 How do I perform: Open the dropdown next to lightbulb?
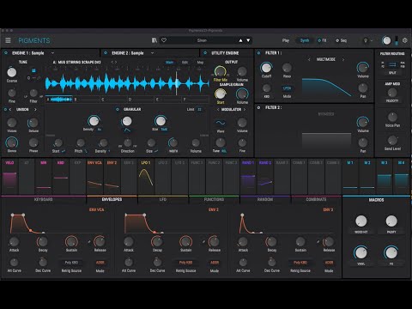coord(372,40)
